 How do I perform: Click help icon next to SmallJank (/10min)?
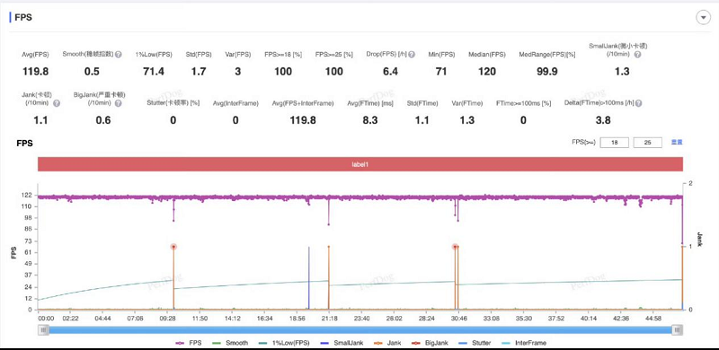637,55
